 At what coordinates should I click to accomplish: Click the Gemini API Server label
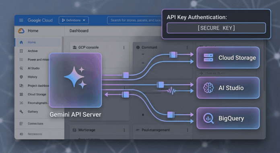75,115
